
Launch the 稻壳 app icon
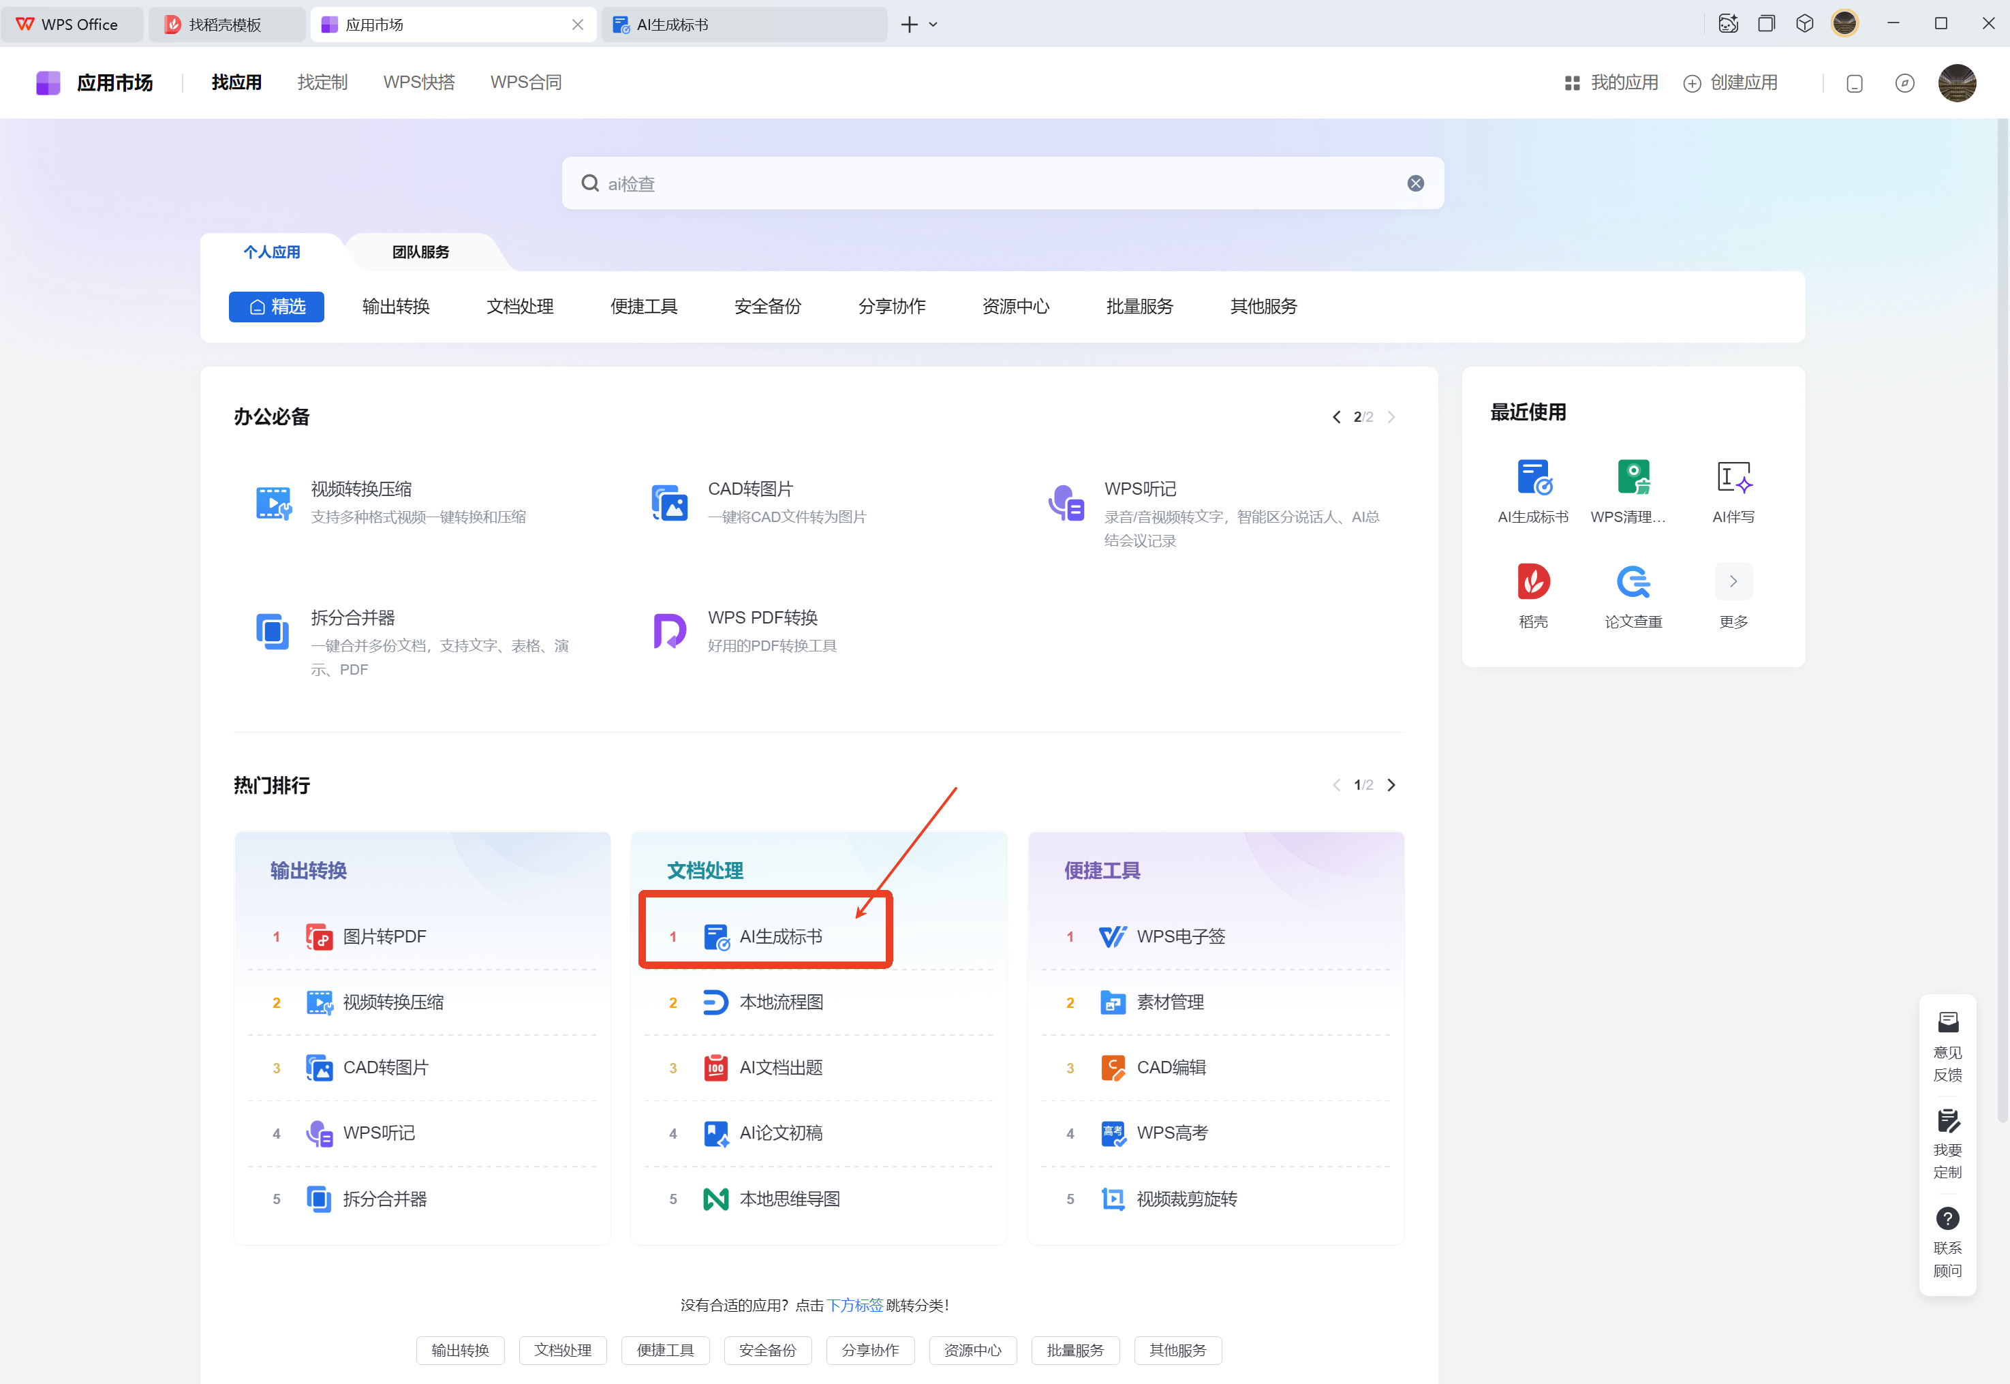[x=1533, y=582]
